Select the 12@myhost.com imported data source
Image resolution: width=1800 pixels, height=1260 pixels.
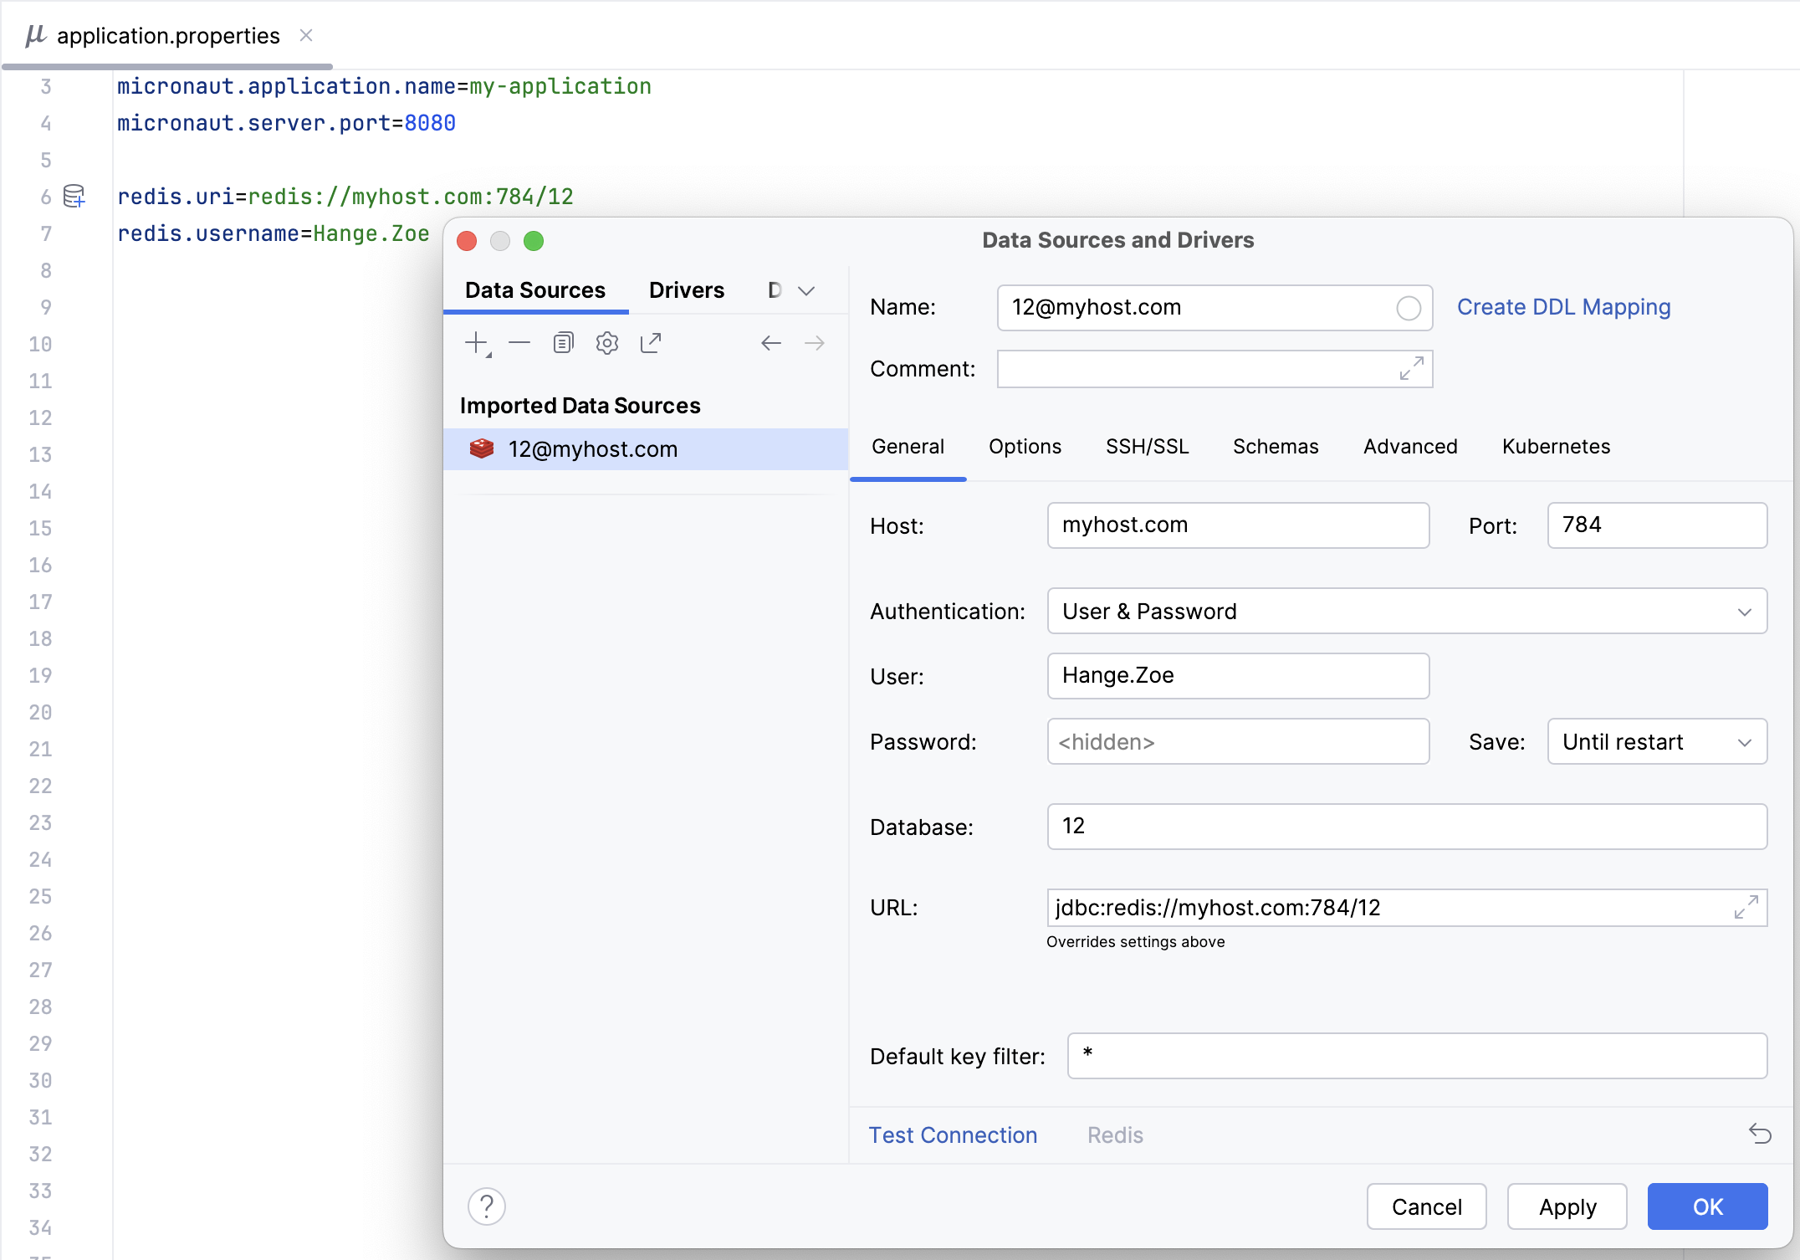coord(592,448)
